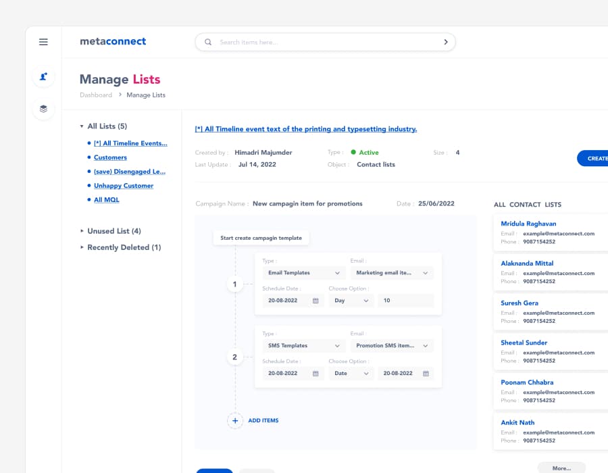Click the step 2 schedule date field
This screenshot has width=608, height=473.
293,374
